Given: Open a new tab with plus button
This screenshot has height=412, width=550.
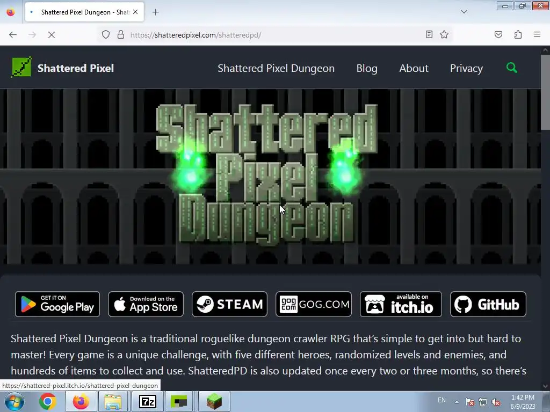Looking at the screenshot, I should (155, 12).
